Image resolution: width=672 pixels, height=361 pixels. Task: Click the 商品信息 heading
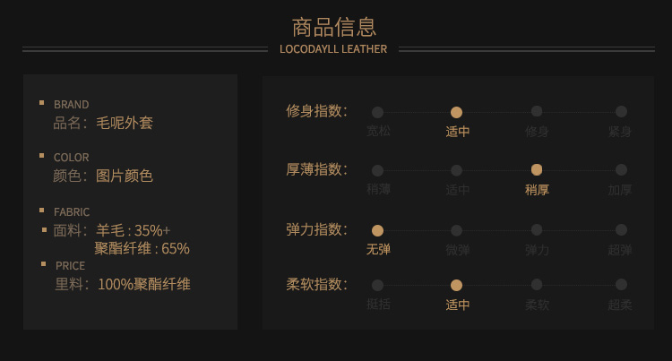334,27
